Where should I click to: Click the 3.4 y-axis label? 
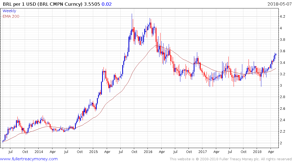tap(282, 62)
